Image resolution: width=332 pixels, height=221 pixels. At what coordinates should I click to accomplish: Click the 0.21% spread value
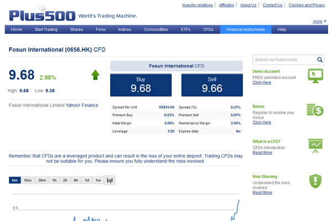[236, 107]
